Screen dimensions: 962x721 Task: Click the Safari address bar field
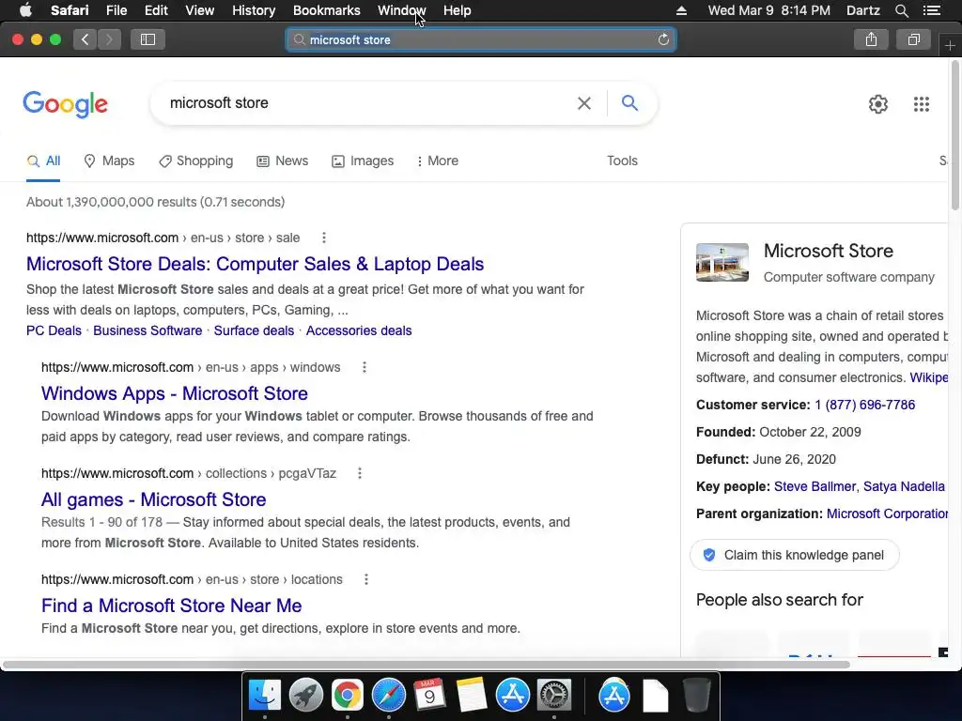(x=481, y=39)
